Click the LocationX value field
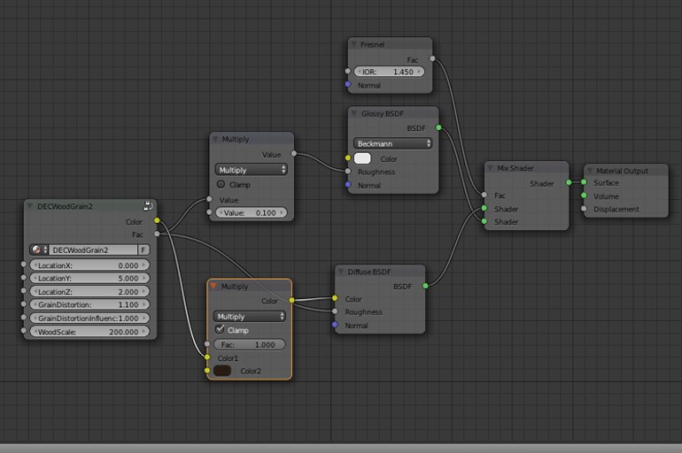 tap(90, 265)
